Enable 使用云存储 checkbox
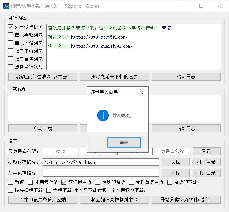Viewport: 229px width, 212px height. coord(30,182)
